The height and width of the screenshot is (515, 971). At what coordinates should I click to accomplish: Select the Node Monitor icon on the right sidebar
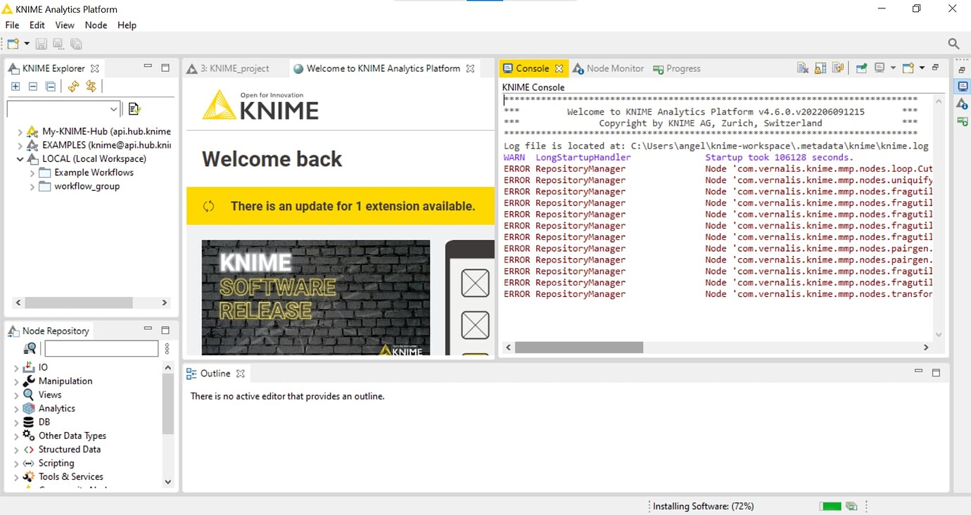pyautogui.click(x=963, y=103)
